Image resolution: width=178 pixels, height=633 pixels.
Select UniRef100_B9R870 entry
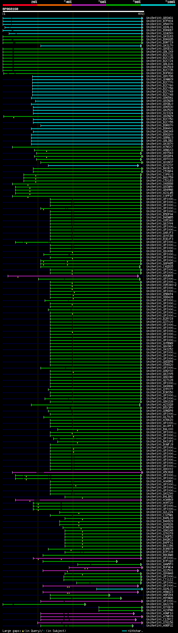pos(160,126)
